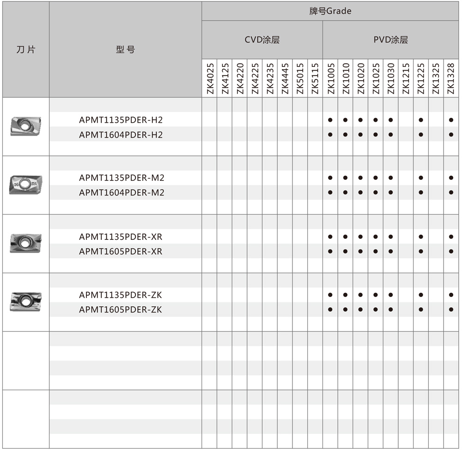Select the 牌号Grade header cell
The height and width of the screenshot is (452, 462).
point(330,11)
